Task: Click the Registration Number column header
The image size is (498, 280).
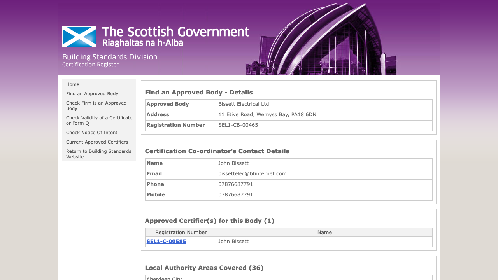Action: tap(181, 233)
